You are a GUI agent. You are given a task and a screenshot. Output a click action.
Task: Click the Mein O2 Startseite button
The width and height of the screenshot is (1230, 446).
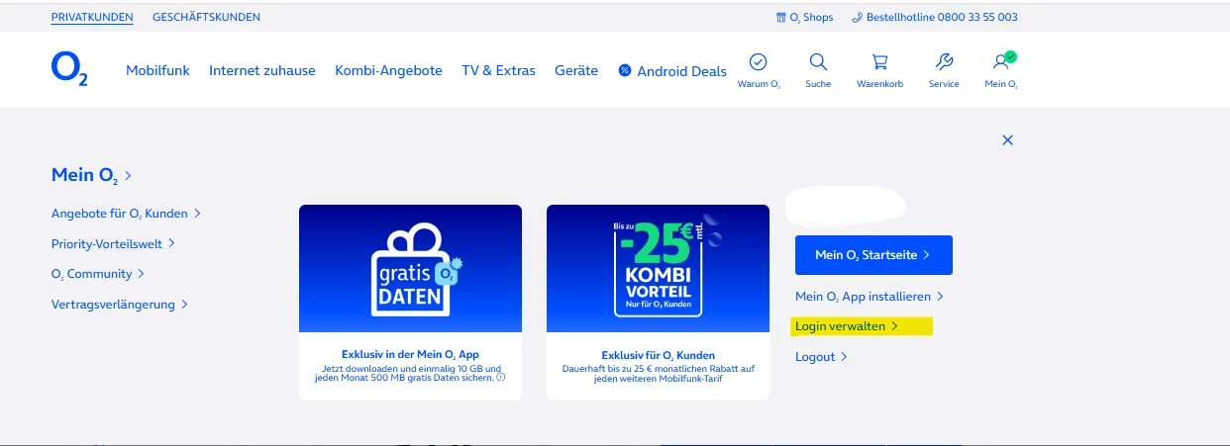(x=873, y=255)
